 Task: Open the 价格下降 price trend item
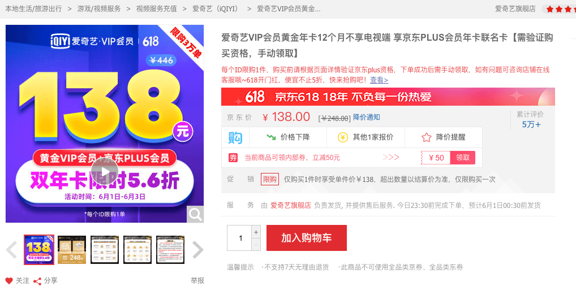click(x=288, y=137)
